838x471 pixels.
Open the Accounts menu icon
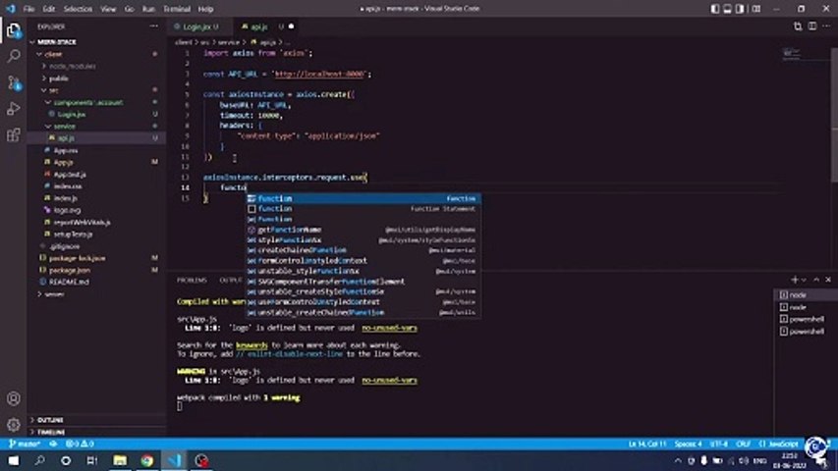(x=14, y=398)
